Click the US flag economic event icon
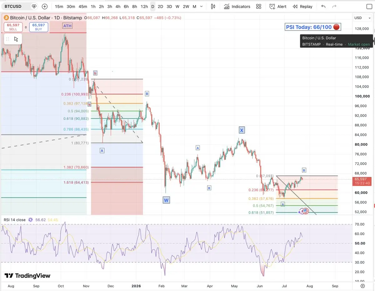The height and width of the screenshot is (291, 375). click(305, 211)
